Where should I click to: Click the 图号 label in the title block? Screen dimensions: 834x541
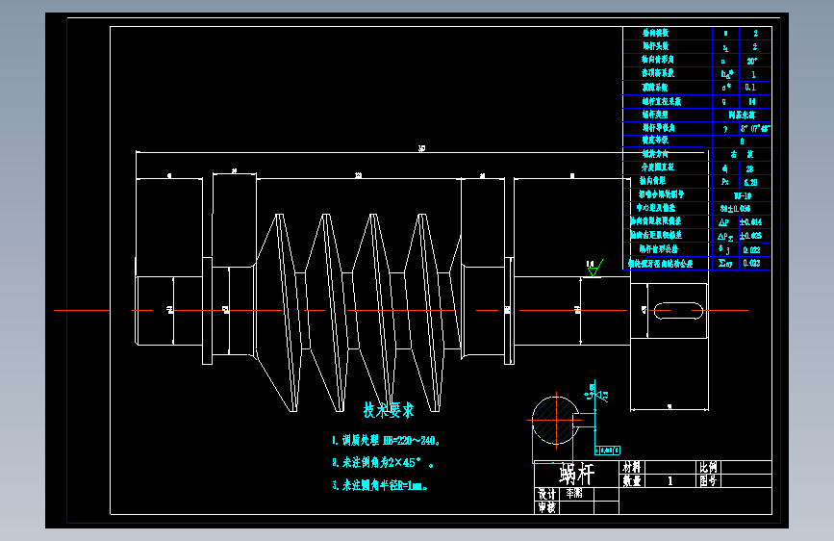click(708, 480)
